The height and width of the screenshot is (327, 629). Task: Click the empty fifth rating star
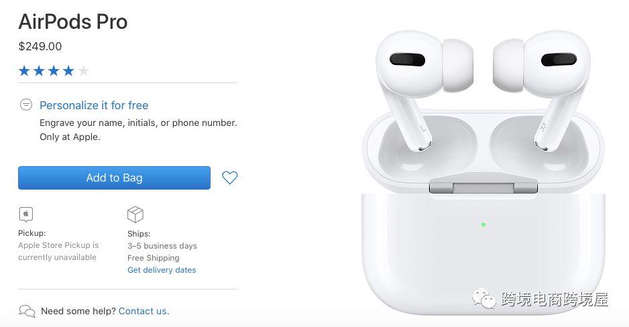(83, 71)
